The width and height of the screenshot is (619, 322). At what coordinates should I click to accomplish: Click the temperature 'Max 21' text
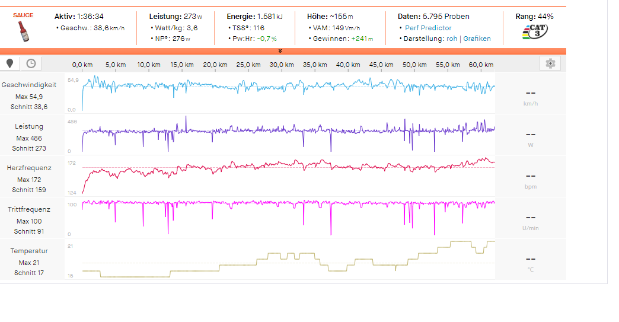point(29,263)
